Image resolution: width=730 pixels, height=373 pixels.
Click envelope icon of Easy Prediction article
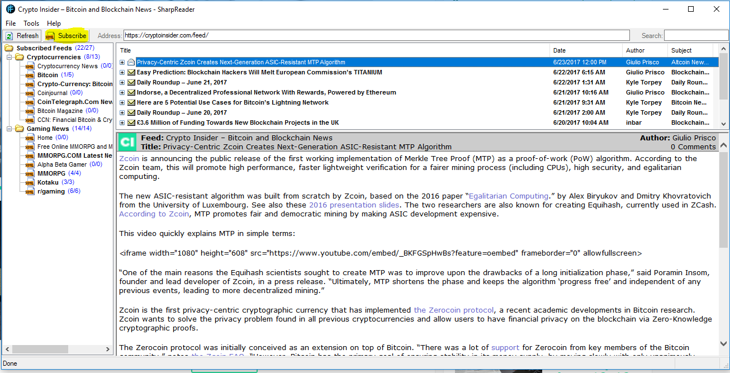[x=131, y=72]
